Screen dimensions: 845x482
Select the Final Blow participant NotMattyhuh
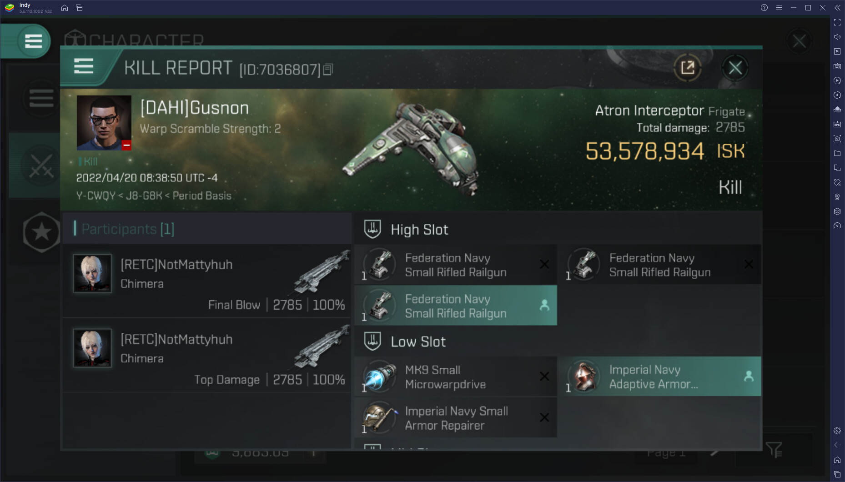coord(207,281)
